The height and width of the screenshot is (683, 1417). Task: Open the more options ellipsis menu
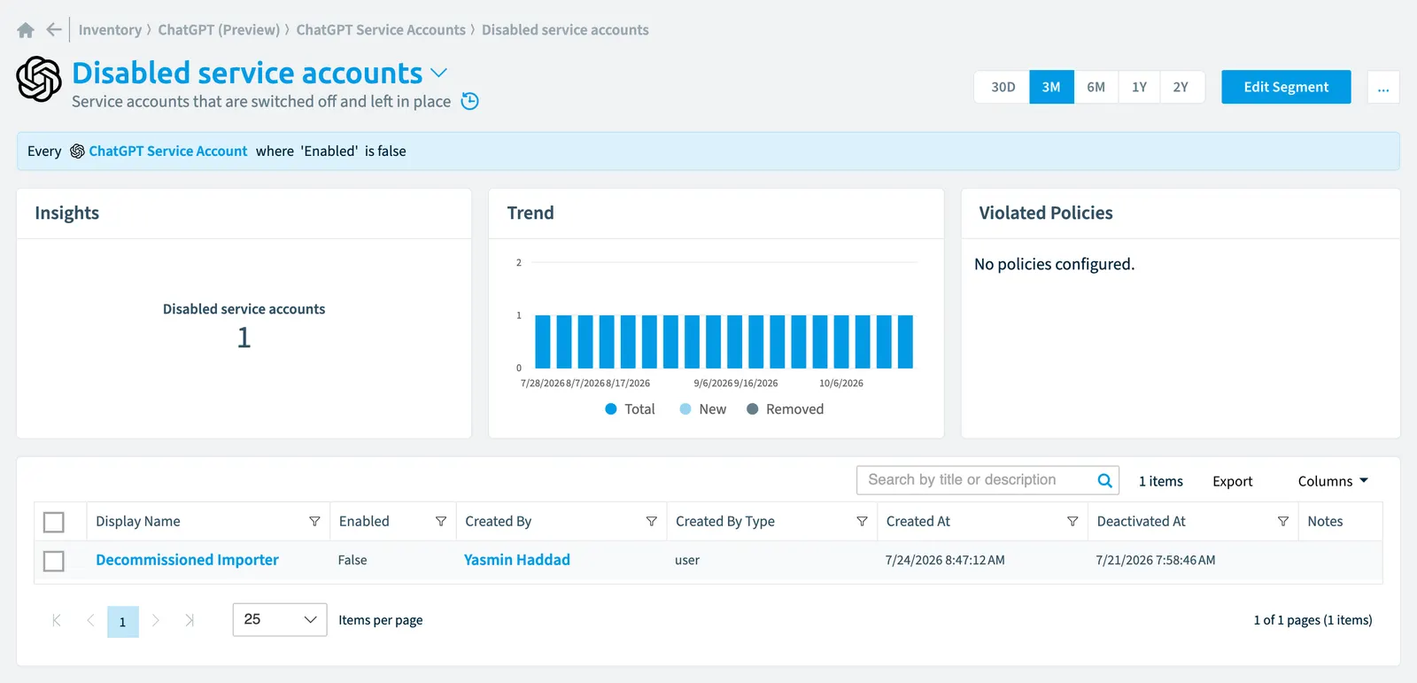[x=1383, y=87]
